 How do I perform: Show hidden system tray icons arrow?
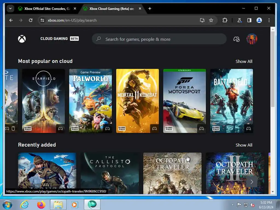232,205
